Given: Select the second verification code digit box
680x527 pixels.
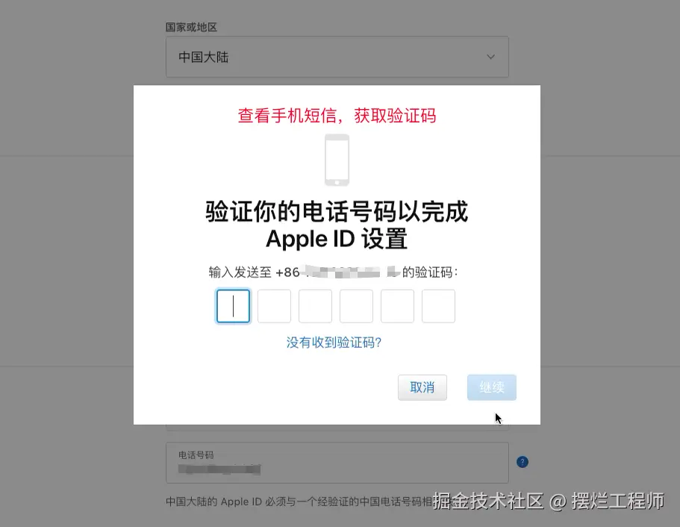Looking at the screenshot, I should 274,306.
